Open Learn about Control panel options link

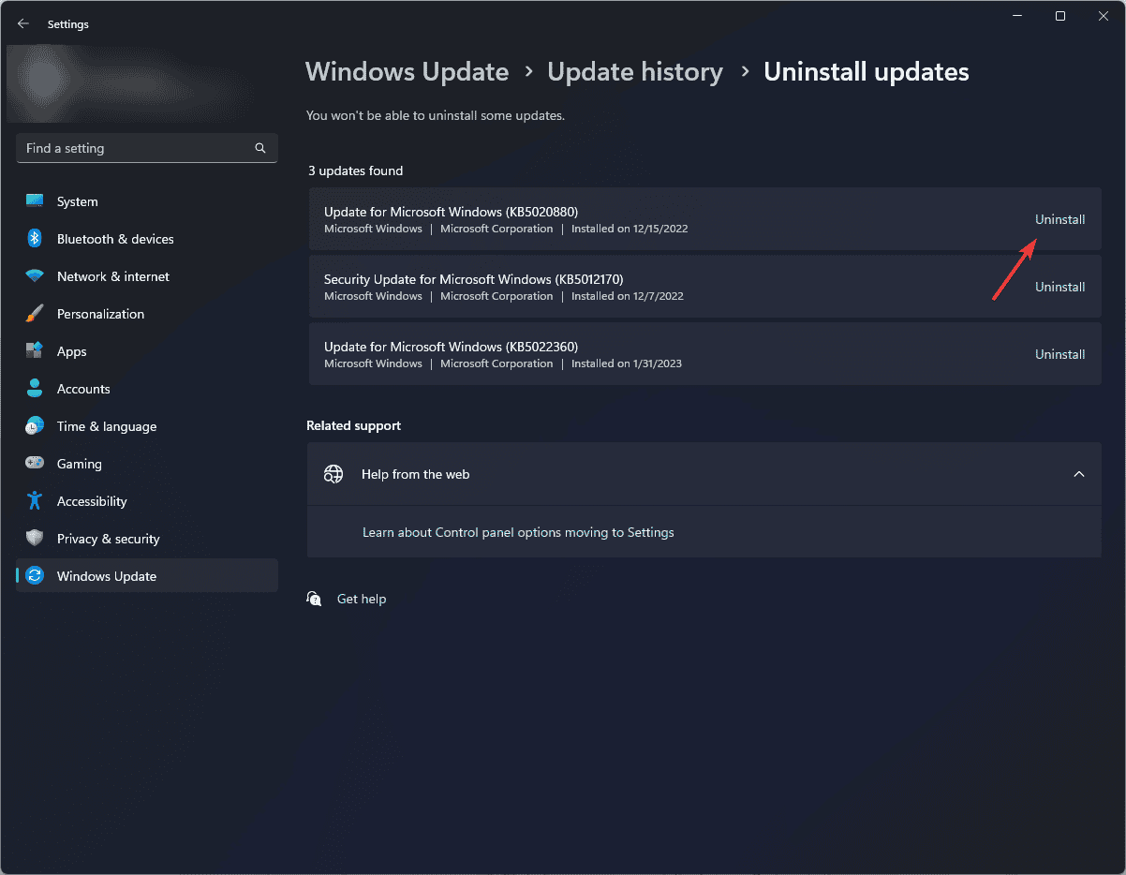[x=517, y=531]
